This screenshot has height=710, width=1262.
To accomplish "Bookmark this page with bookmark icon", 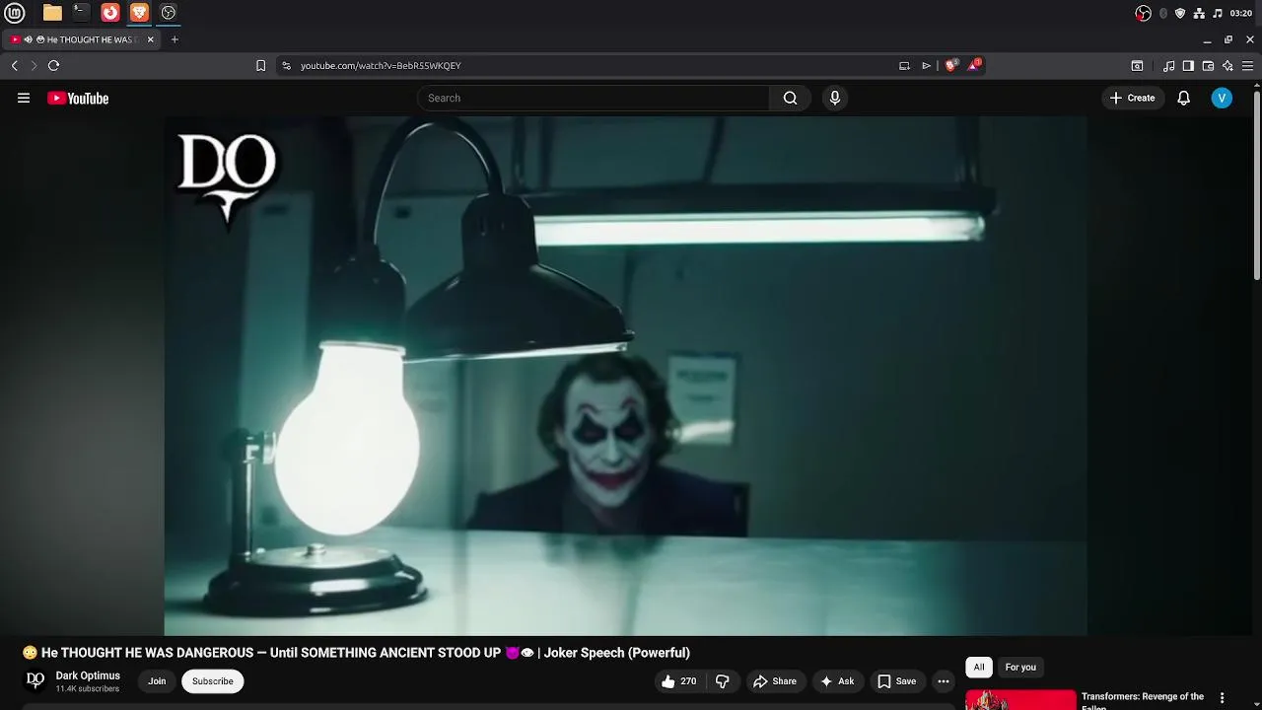I will [260, 66].
